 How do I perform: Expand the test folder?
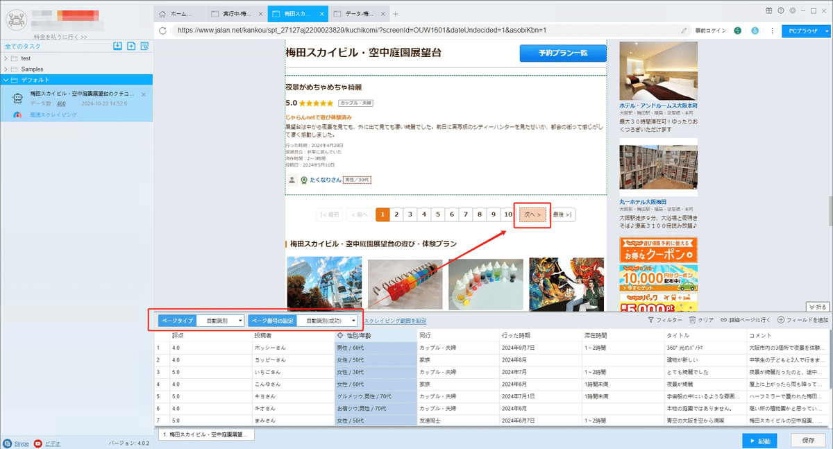tap(6, 58)
